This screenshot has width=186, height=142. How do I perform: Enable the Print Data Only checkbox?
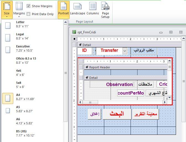pos(29,14)
